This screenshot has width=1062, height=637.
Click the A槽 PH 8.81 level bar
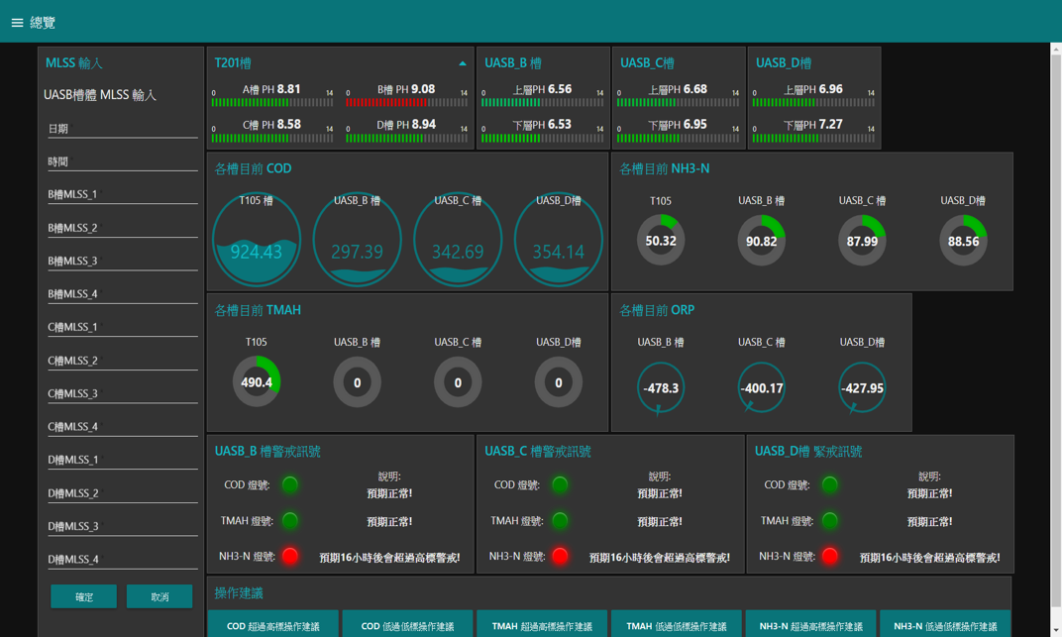272,103
